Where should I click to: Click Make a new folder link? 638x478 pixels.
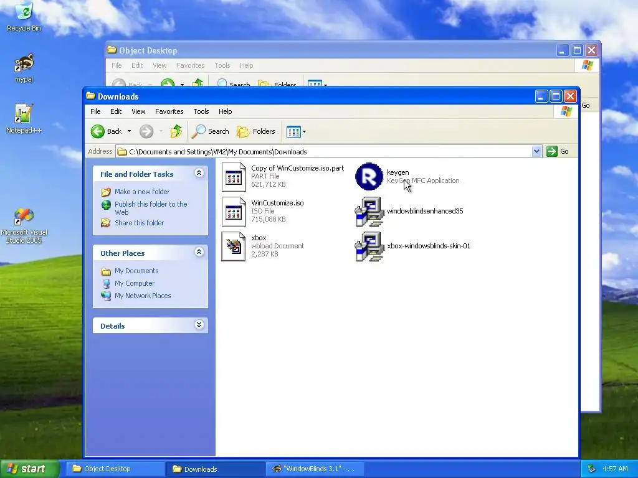[142, 192]
